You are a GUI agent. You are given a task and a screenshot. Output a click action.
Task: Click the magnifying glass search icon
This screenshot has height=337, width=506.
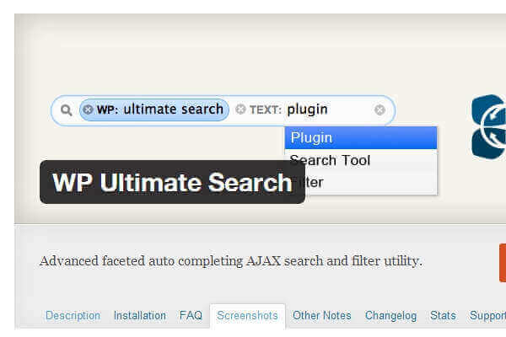[66, 110]
